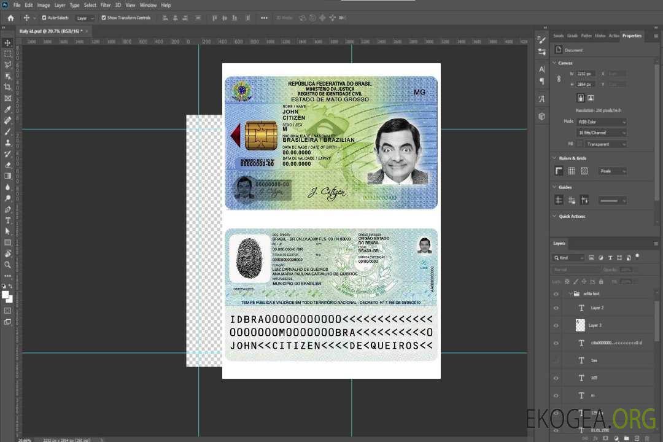The height and width of the screenshot is (442, 663).
Task: Switch to the History tab
Action: (x=600, y=36)
